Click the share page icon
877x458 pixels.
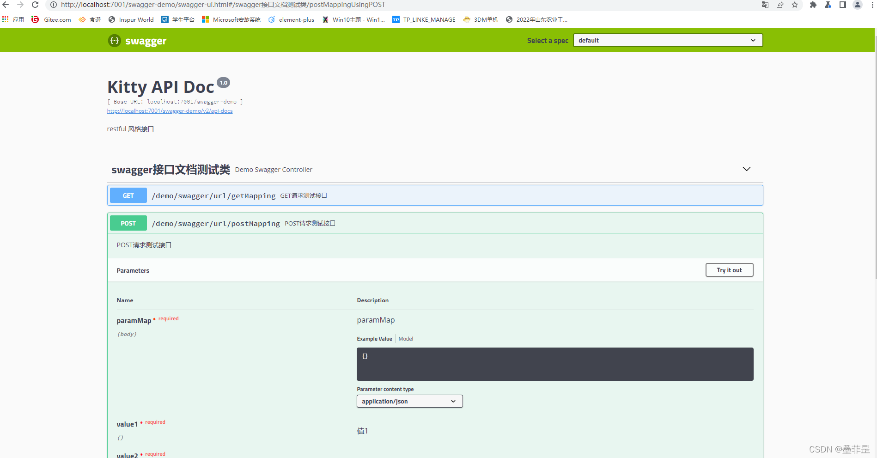coord(780,5)
